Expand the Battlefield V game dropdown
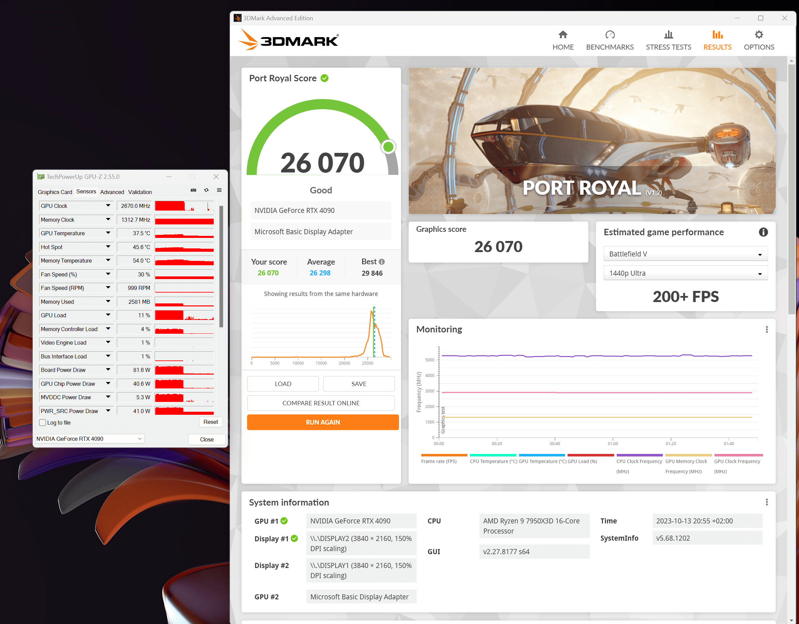 [x=685, y=254]
